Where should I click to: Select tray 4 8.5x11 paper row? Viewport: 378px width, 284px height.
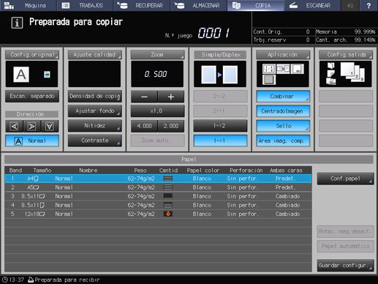[x=158, y=205]
